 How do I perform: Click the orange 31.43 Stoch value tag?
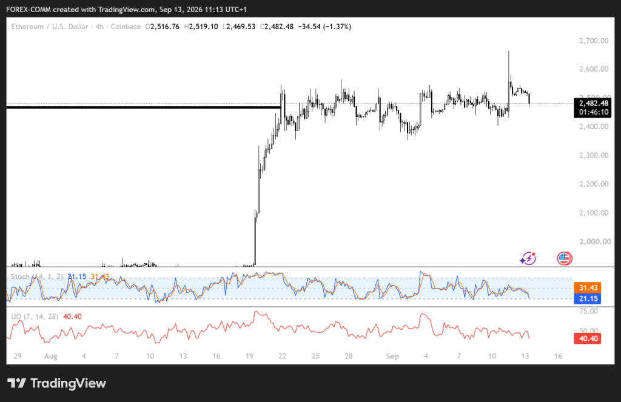588,287
